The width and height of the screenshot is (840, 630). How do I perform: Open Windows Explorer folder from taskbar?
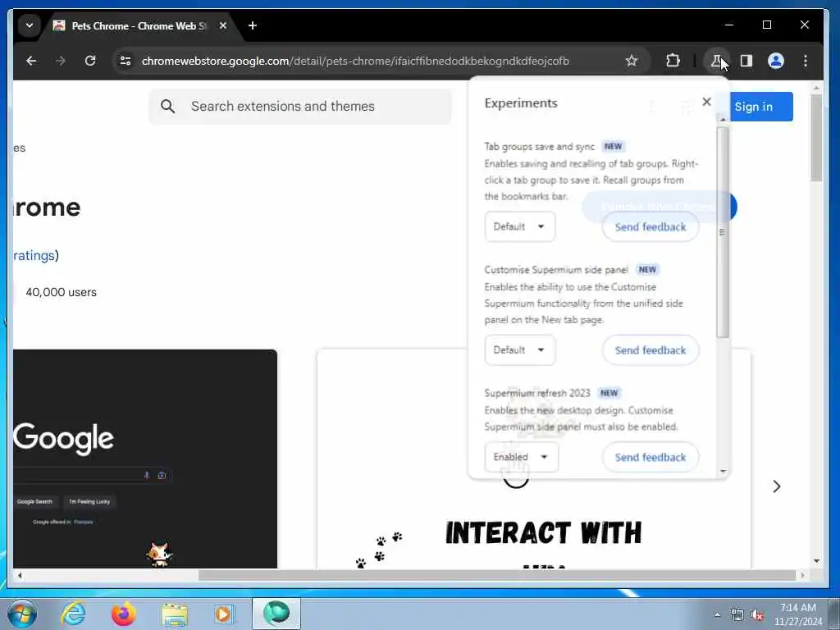(175, 614)
